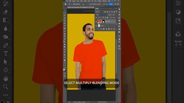Select the Clone Stamp tool
Screen dimensions: 184x103
pos(65,34)
